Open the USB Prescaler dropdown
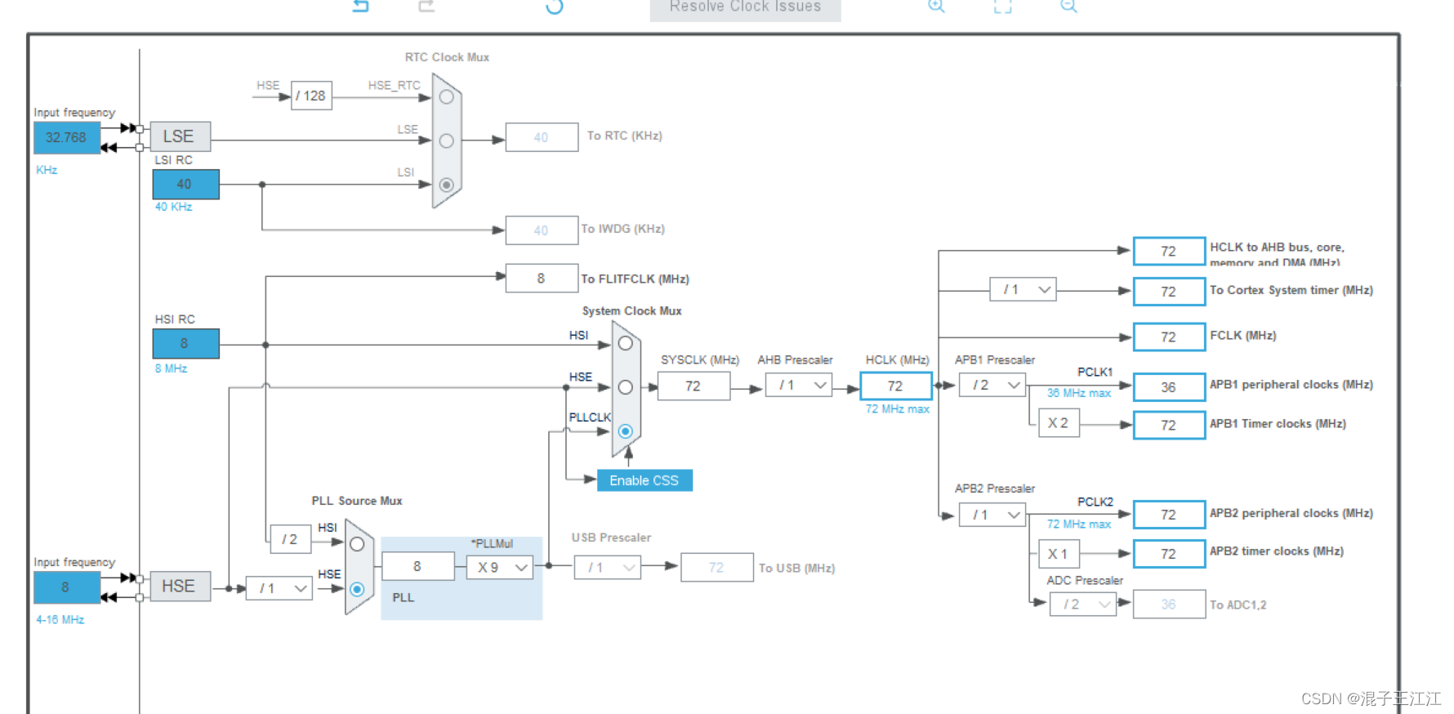 coord(608,567)
